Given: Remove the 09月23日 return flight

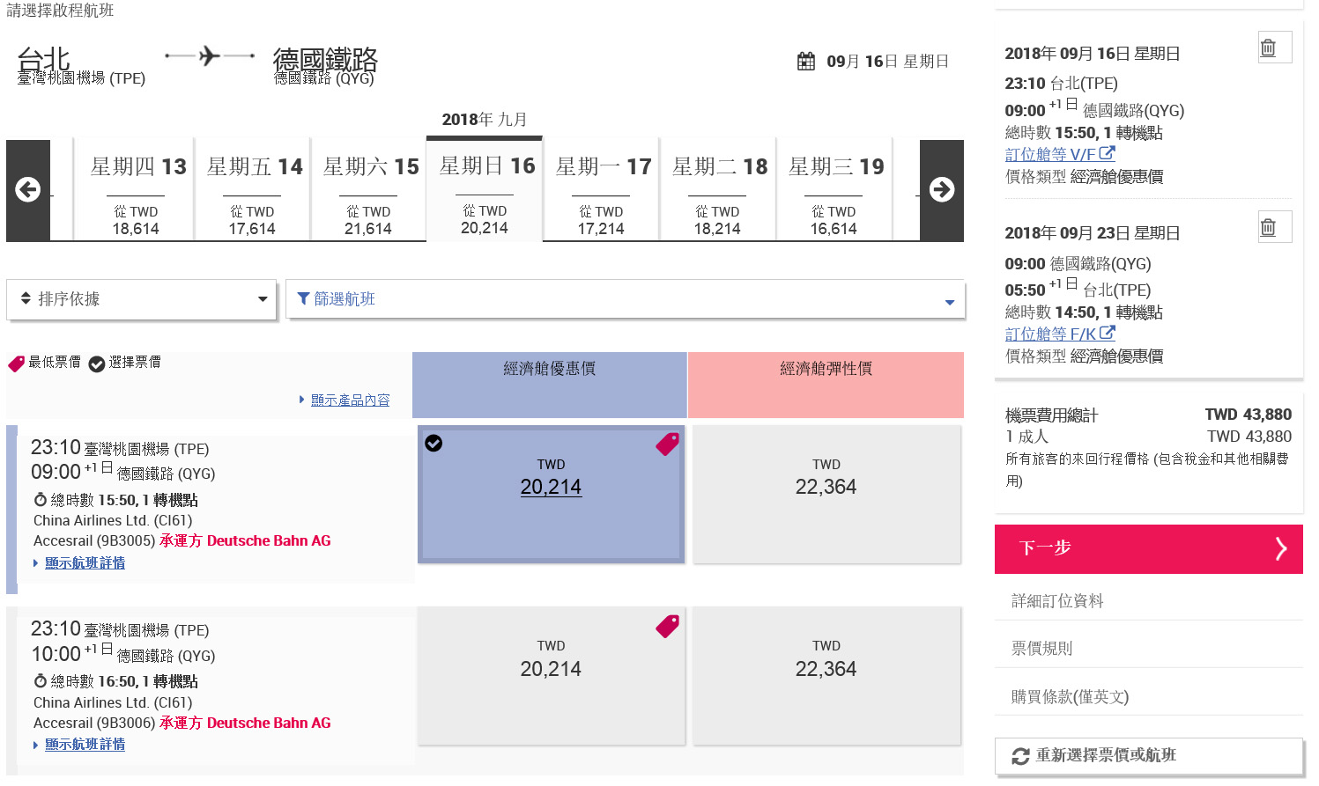Looking at the screenshot, I should [x=1268, y=227].
